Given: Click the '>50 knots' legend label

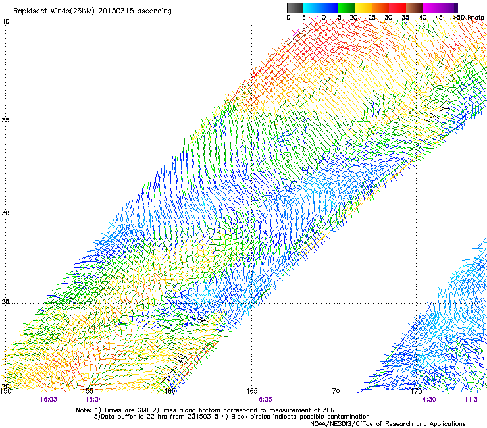Looking at the screenshot, I should point(469,18).
